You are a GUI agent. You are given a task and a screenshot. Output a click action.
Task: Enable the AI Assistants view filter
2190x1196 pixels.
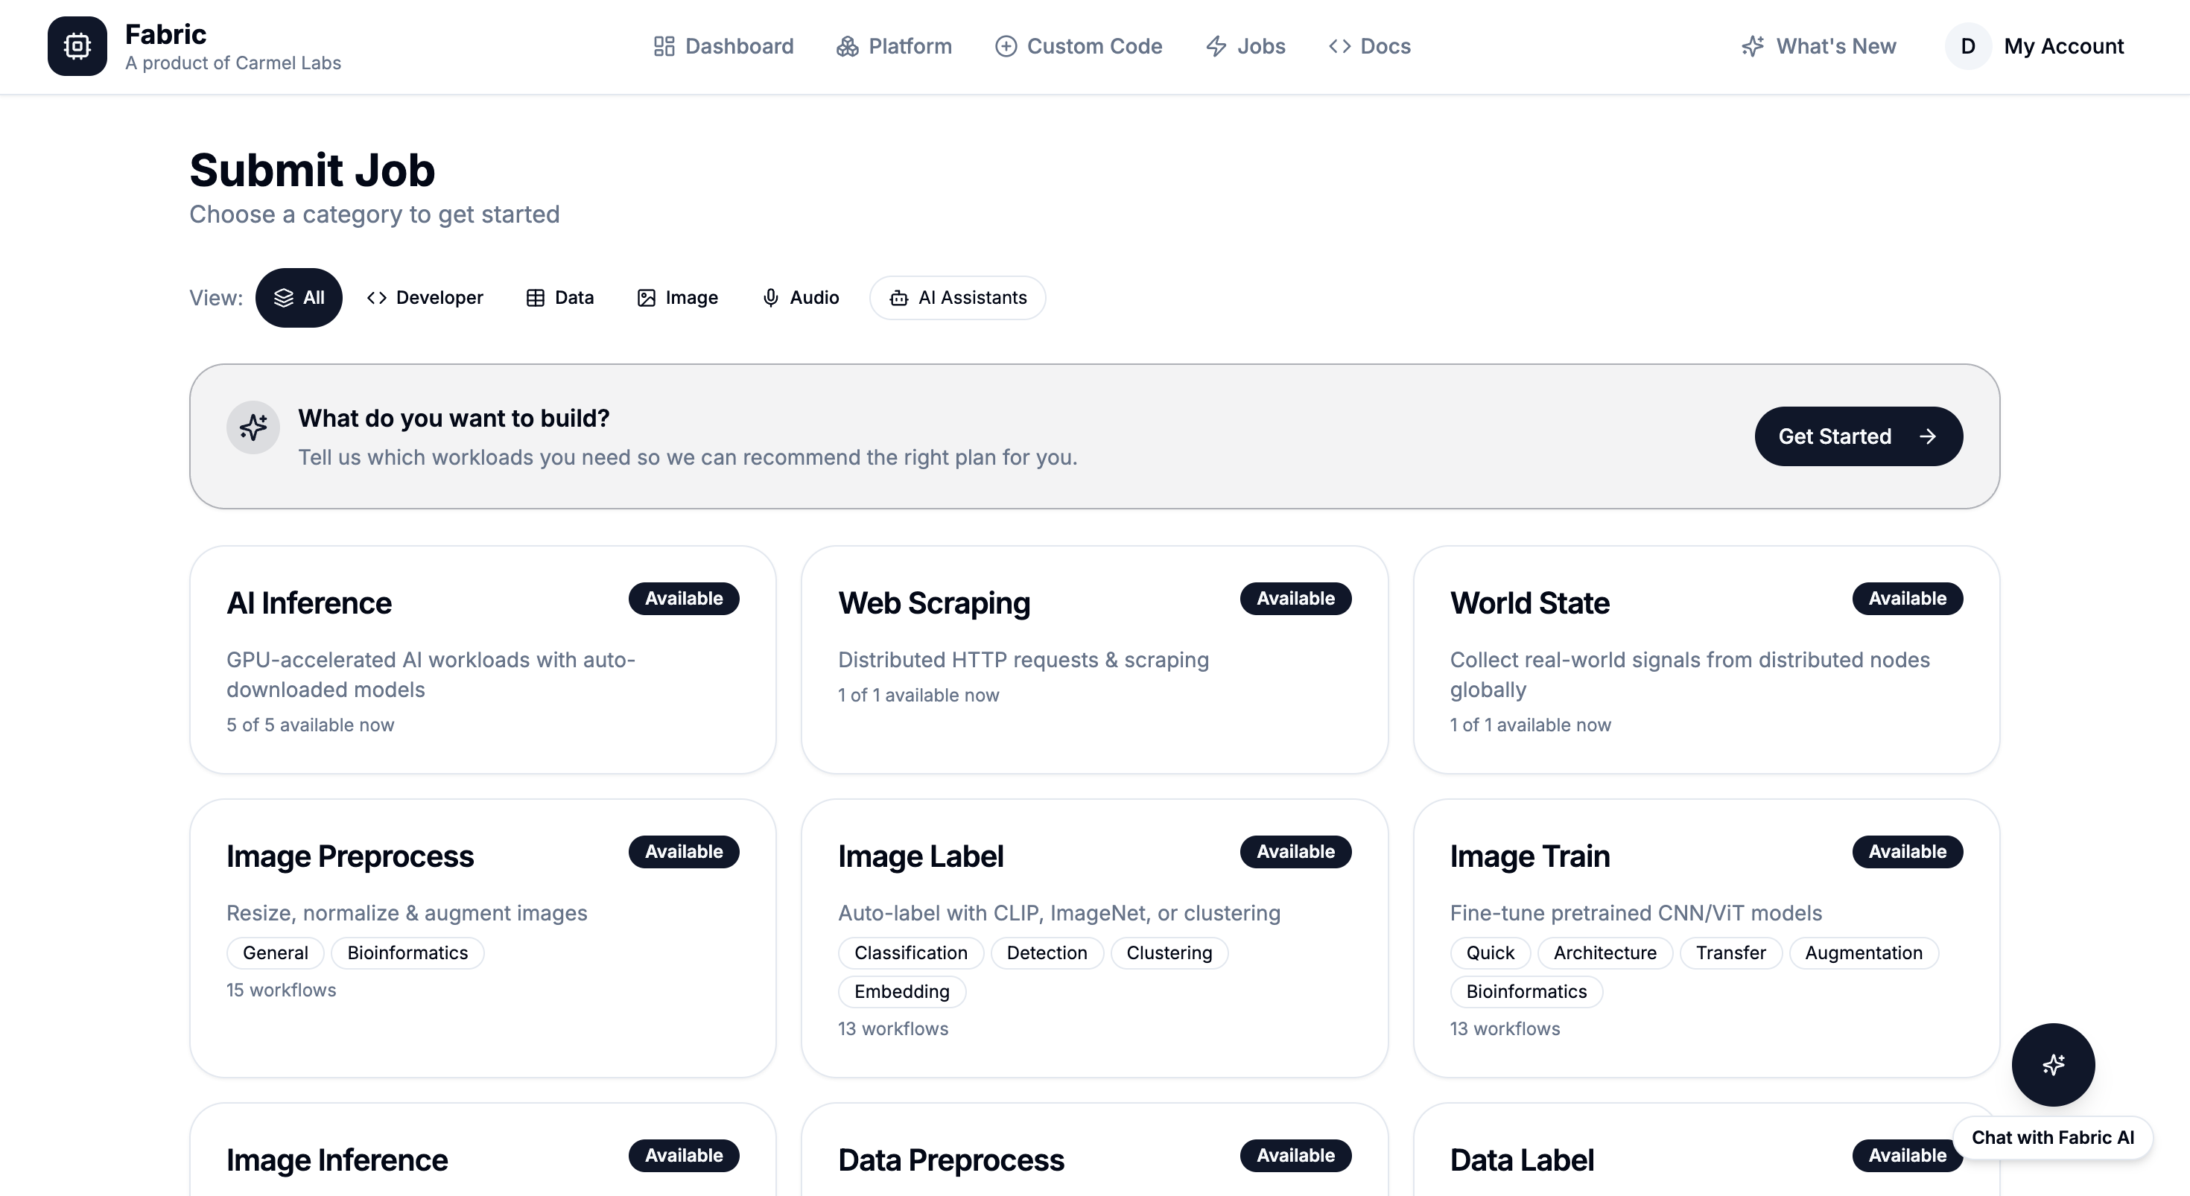tap(957, 298)
